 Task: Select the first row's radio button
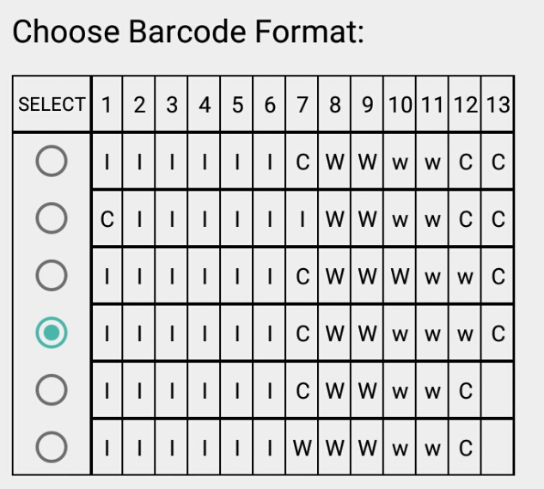click(x=52, y=161)
